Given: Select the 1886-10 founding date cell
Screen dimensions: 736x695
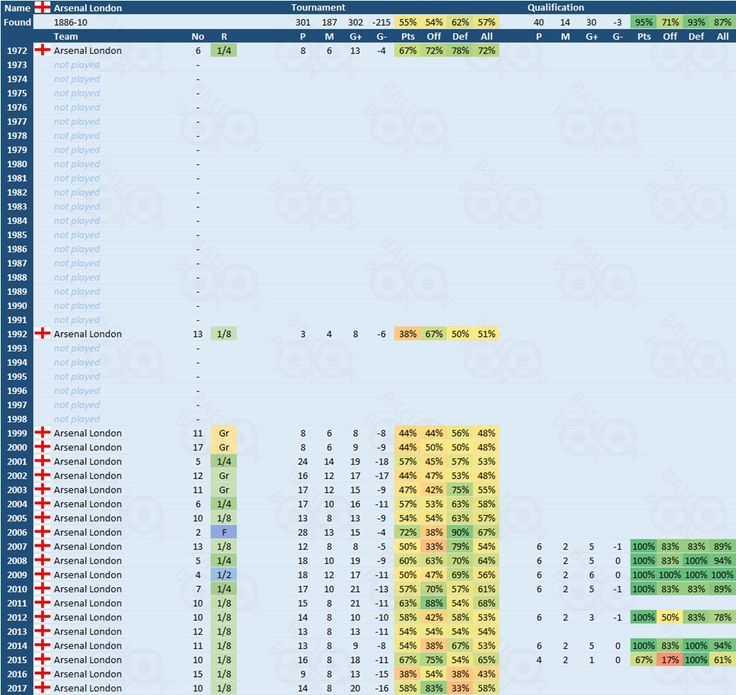Looking at the screenshot, I should [71, 22].
